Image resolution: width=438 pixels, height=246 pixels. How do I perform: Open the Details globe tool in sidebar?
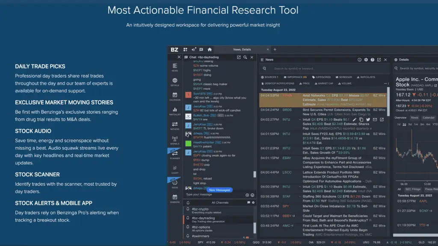(x=175, y=82)
